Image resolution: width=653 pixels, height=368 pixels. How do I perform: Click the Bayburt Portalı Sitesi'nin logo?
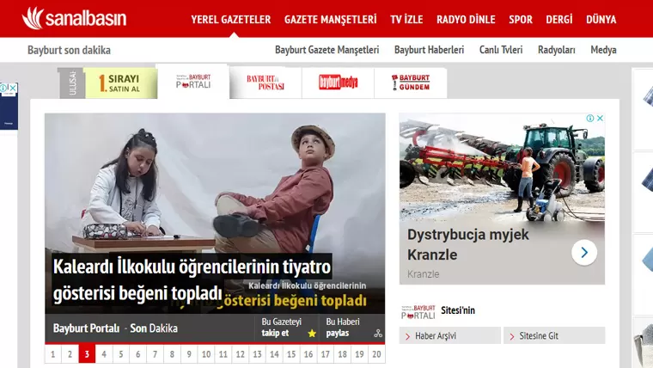pyautogui.click(x=418, y=312)
